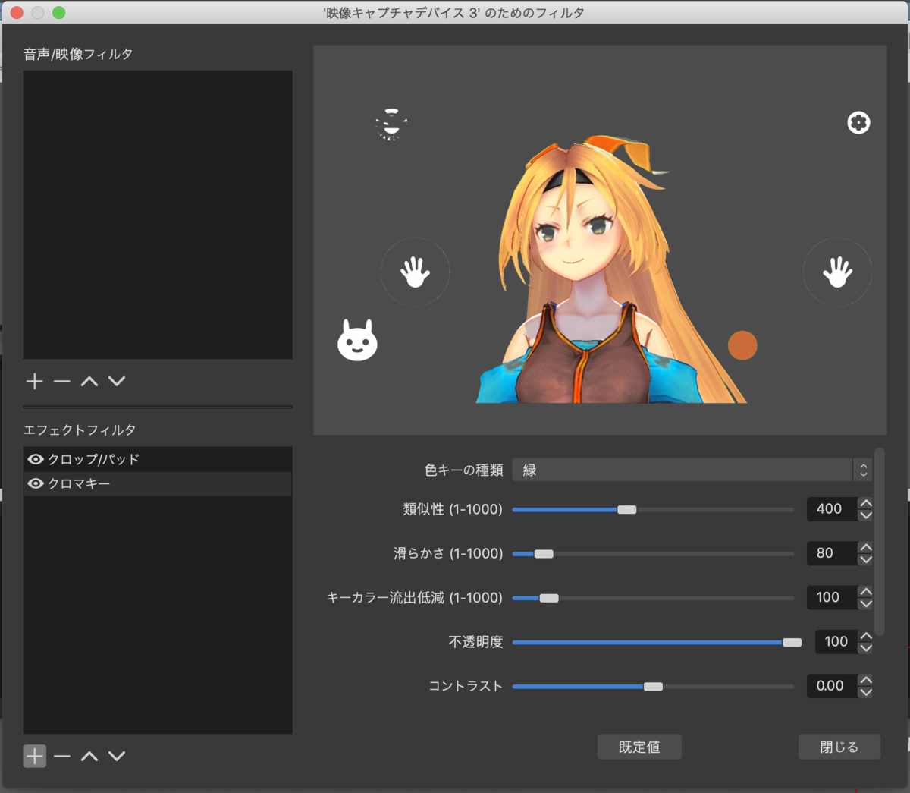Toggle visibility of the クロップ/パッド filter
Screen dimensions: 910x793
[x=36, y=459]
